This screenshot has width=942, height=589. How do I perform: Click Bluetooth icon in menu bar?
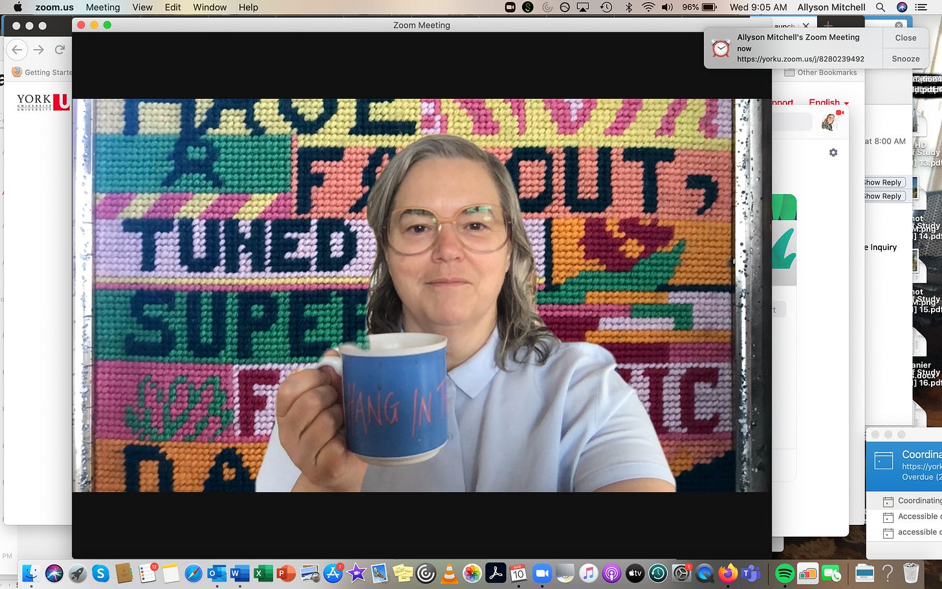click(628, 7)
